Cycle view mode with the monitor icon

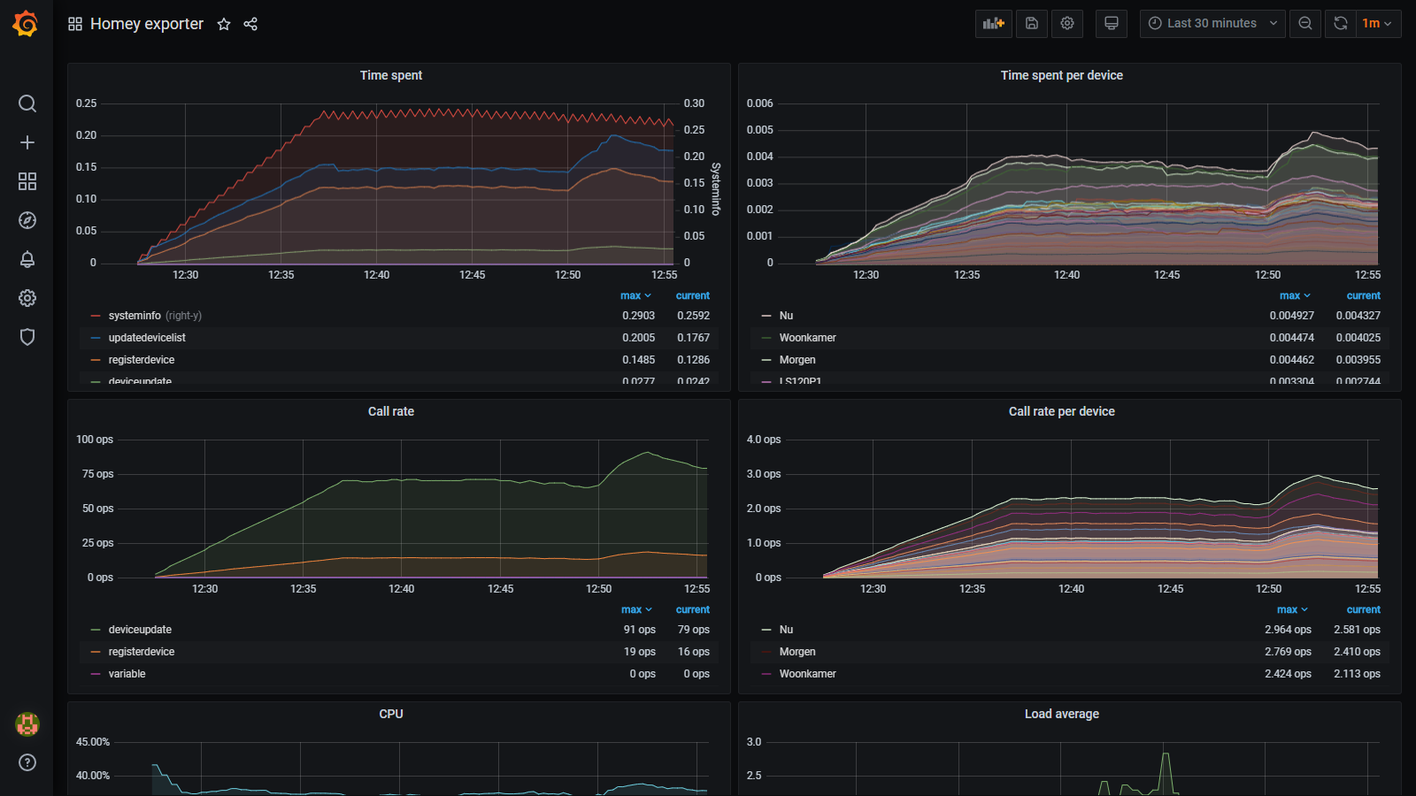1112,24
